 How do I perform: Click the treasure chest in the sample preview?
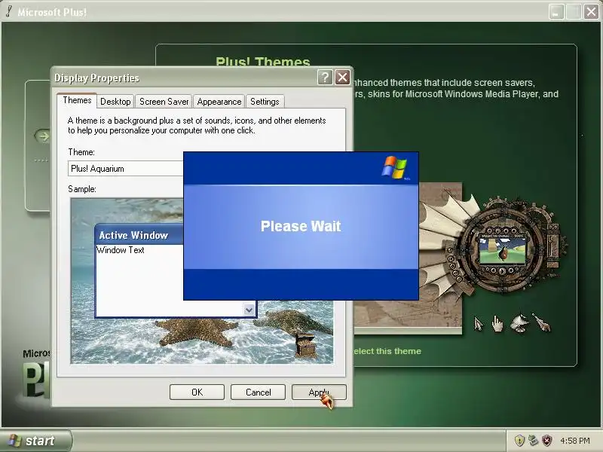tap(306, 344)
